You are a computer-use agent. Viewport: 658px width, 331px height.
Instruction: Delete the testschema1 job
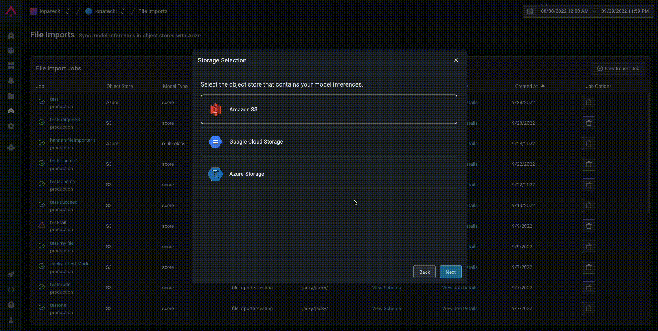click(x=589, y=164)
